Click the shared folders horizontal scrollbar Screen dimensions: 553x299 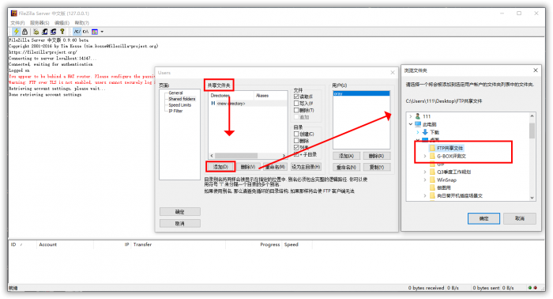tap(247, 156)
